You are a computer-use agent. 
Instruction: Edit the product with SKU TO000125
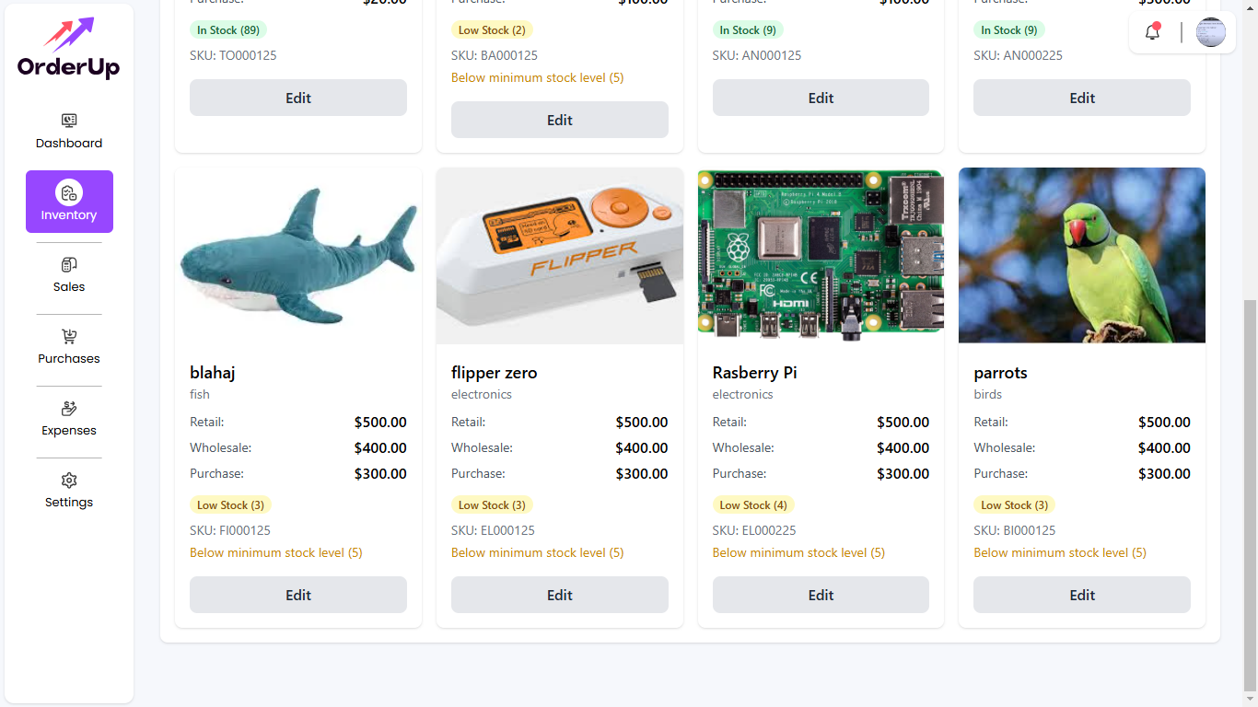pyautogui.click(x=298, y=98)
